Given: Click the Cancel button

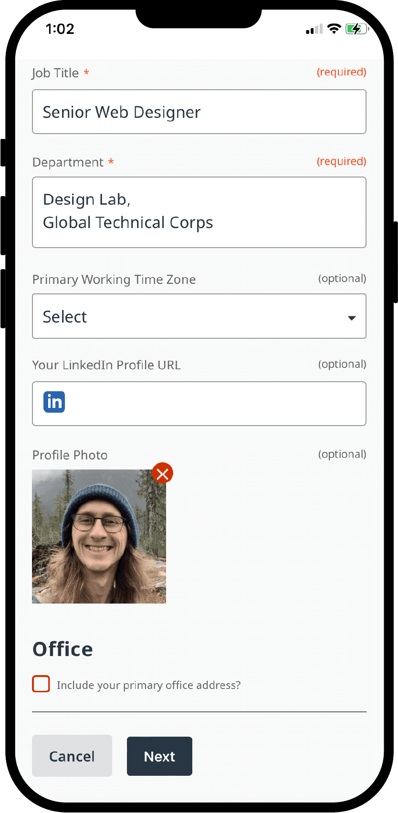Looking at the screenshot, I should pyautogui.click(x=72, y=756).
